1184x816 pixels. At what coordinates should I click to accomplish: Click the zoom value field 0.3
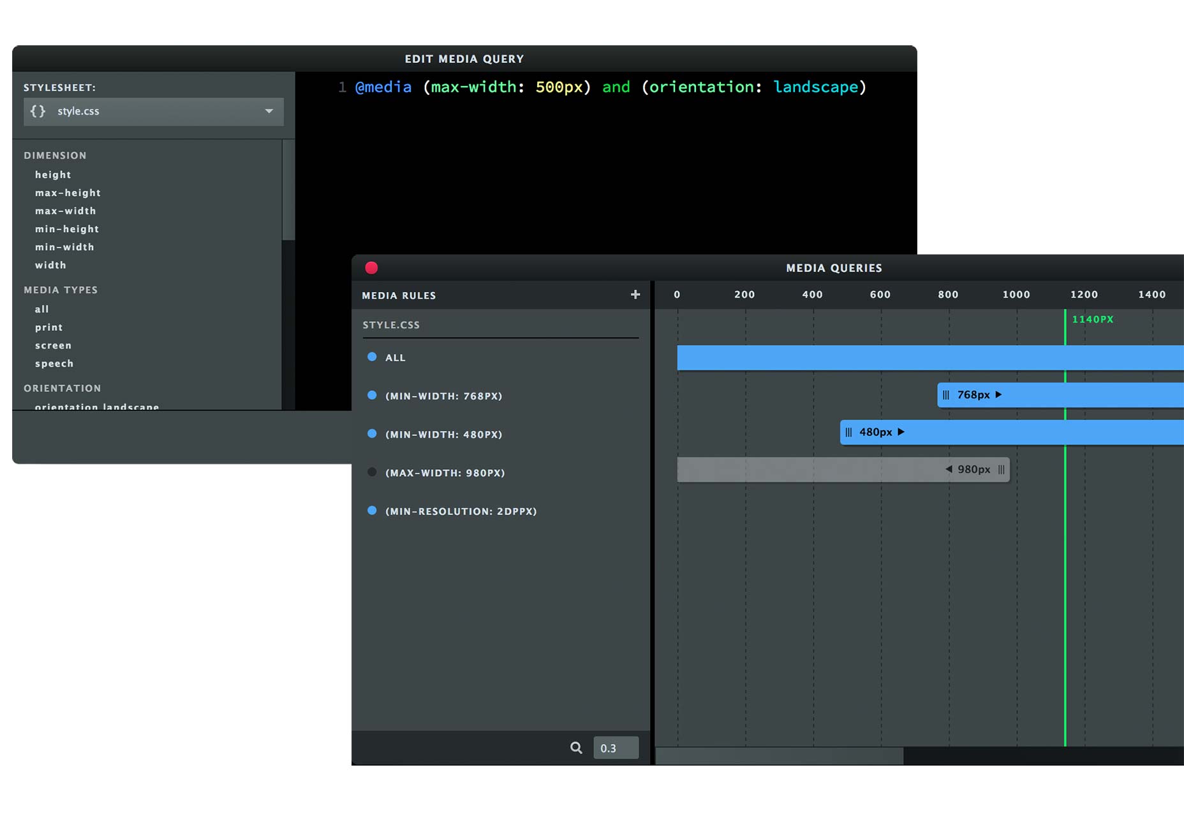pos(616,748)
